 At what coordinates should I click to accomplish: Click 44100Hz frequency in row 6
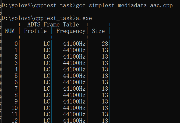[x=74, y=82]
